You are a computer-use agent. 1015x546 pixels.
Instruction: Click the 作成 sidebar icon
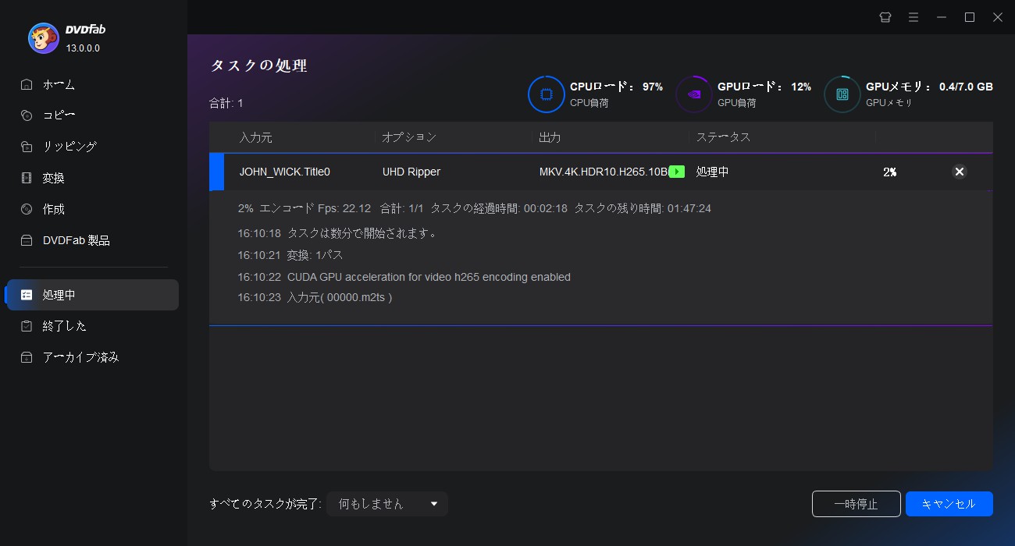(27, 209)
